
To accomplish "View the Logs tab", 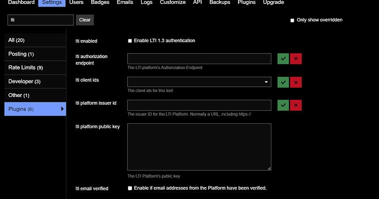I will click(x=147, y=2).
